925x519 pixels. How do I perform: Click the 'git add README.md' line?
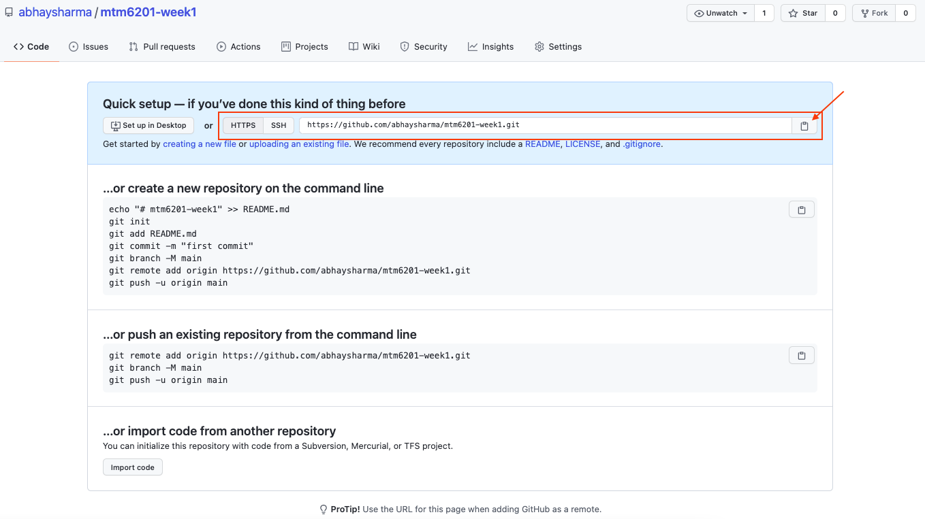click(153, 234)
